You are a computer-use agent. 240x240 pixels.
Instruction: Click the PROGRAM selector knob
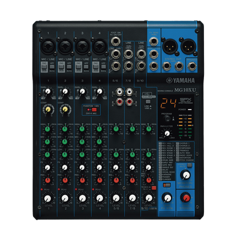(x=167, y=119)
